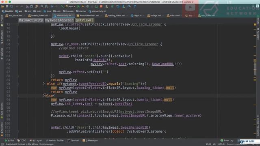Open the Logcat tool window
Screen dimensions: 260x146
point(36,141)
